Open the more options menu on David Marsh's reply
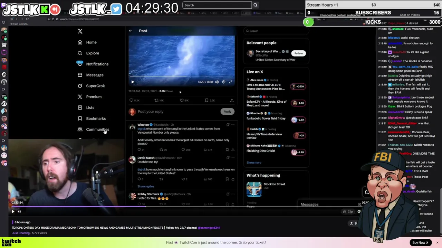 tap(233, 158)
